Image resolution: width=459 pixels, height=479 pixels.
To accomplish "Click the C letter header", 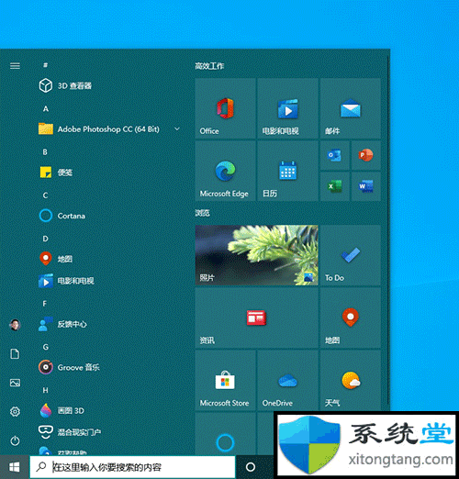I will coord(45,195).
